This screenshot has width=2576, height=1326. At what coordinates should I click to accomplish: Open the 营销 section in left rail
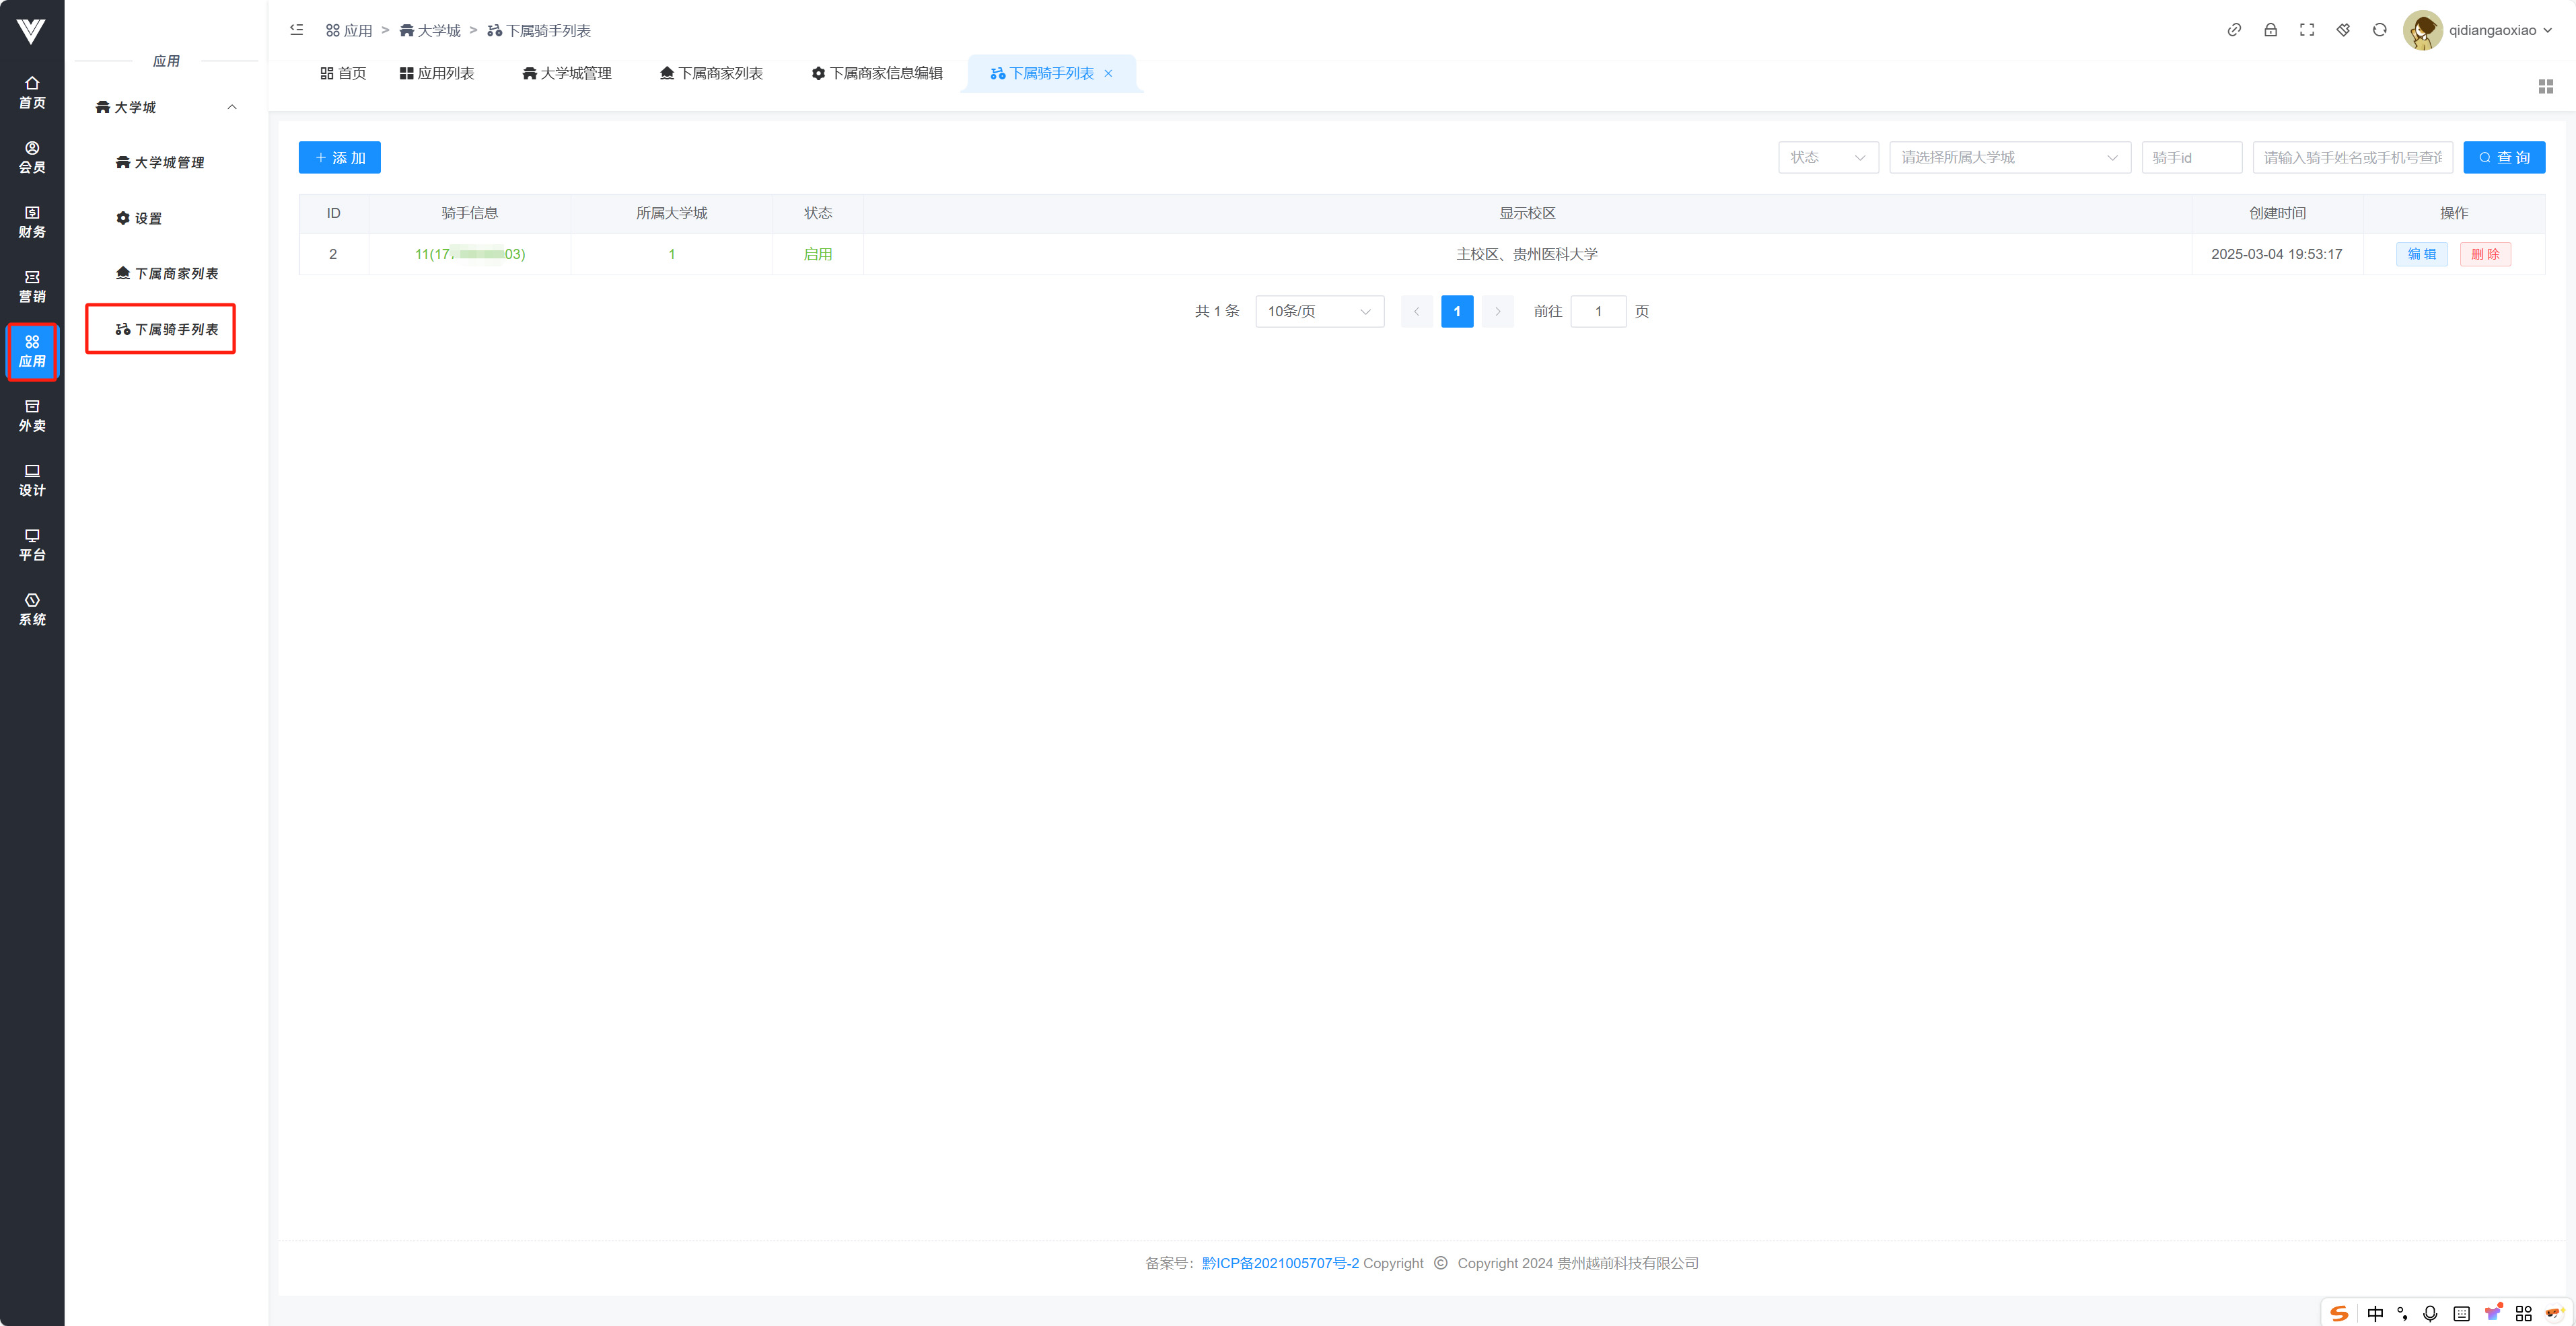coord(32,286)
